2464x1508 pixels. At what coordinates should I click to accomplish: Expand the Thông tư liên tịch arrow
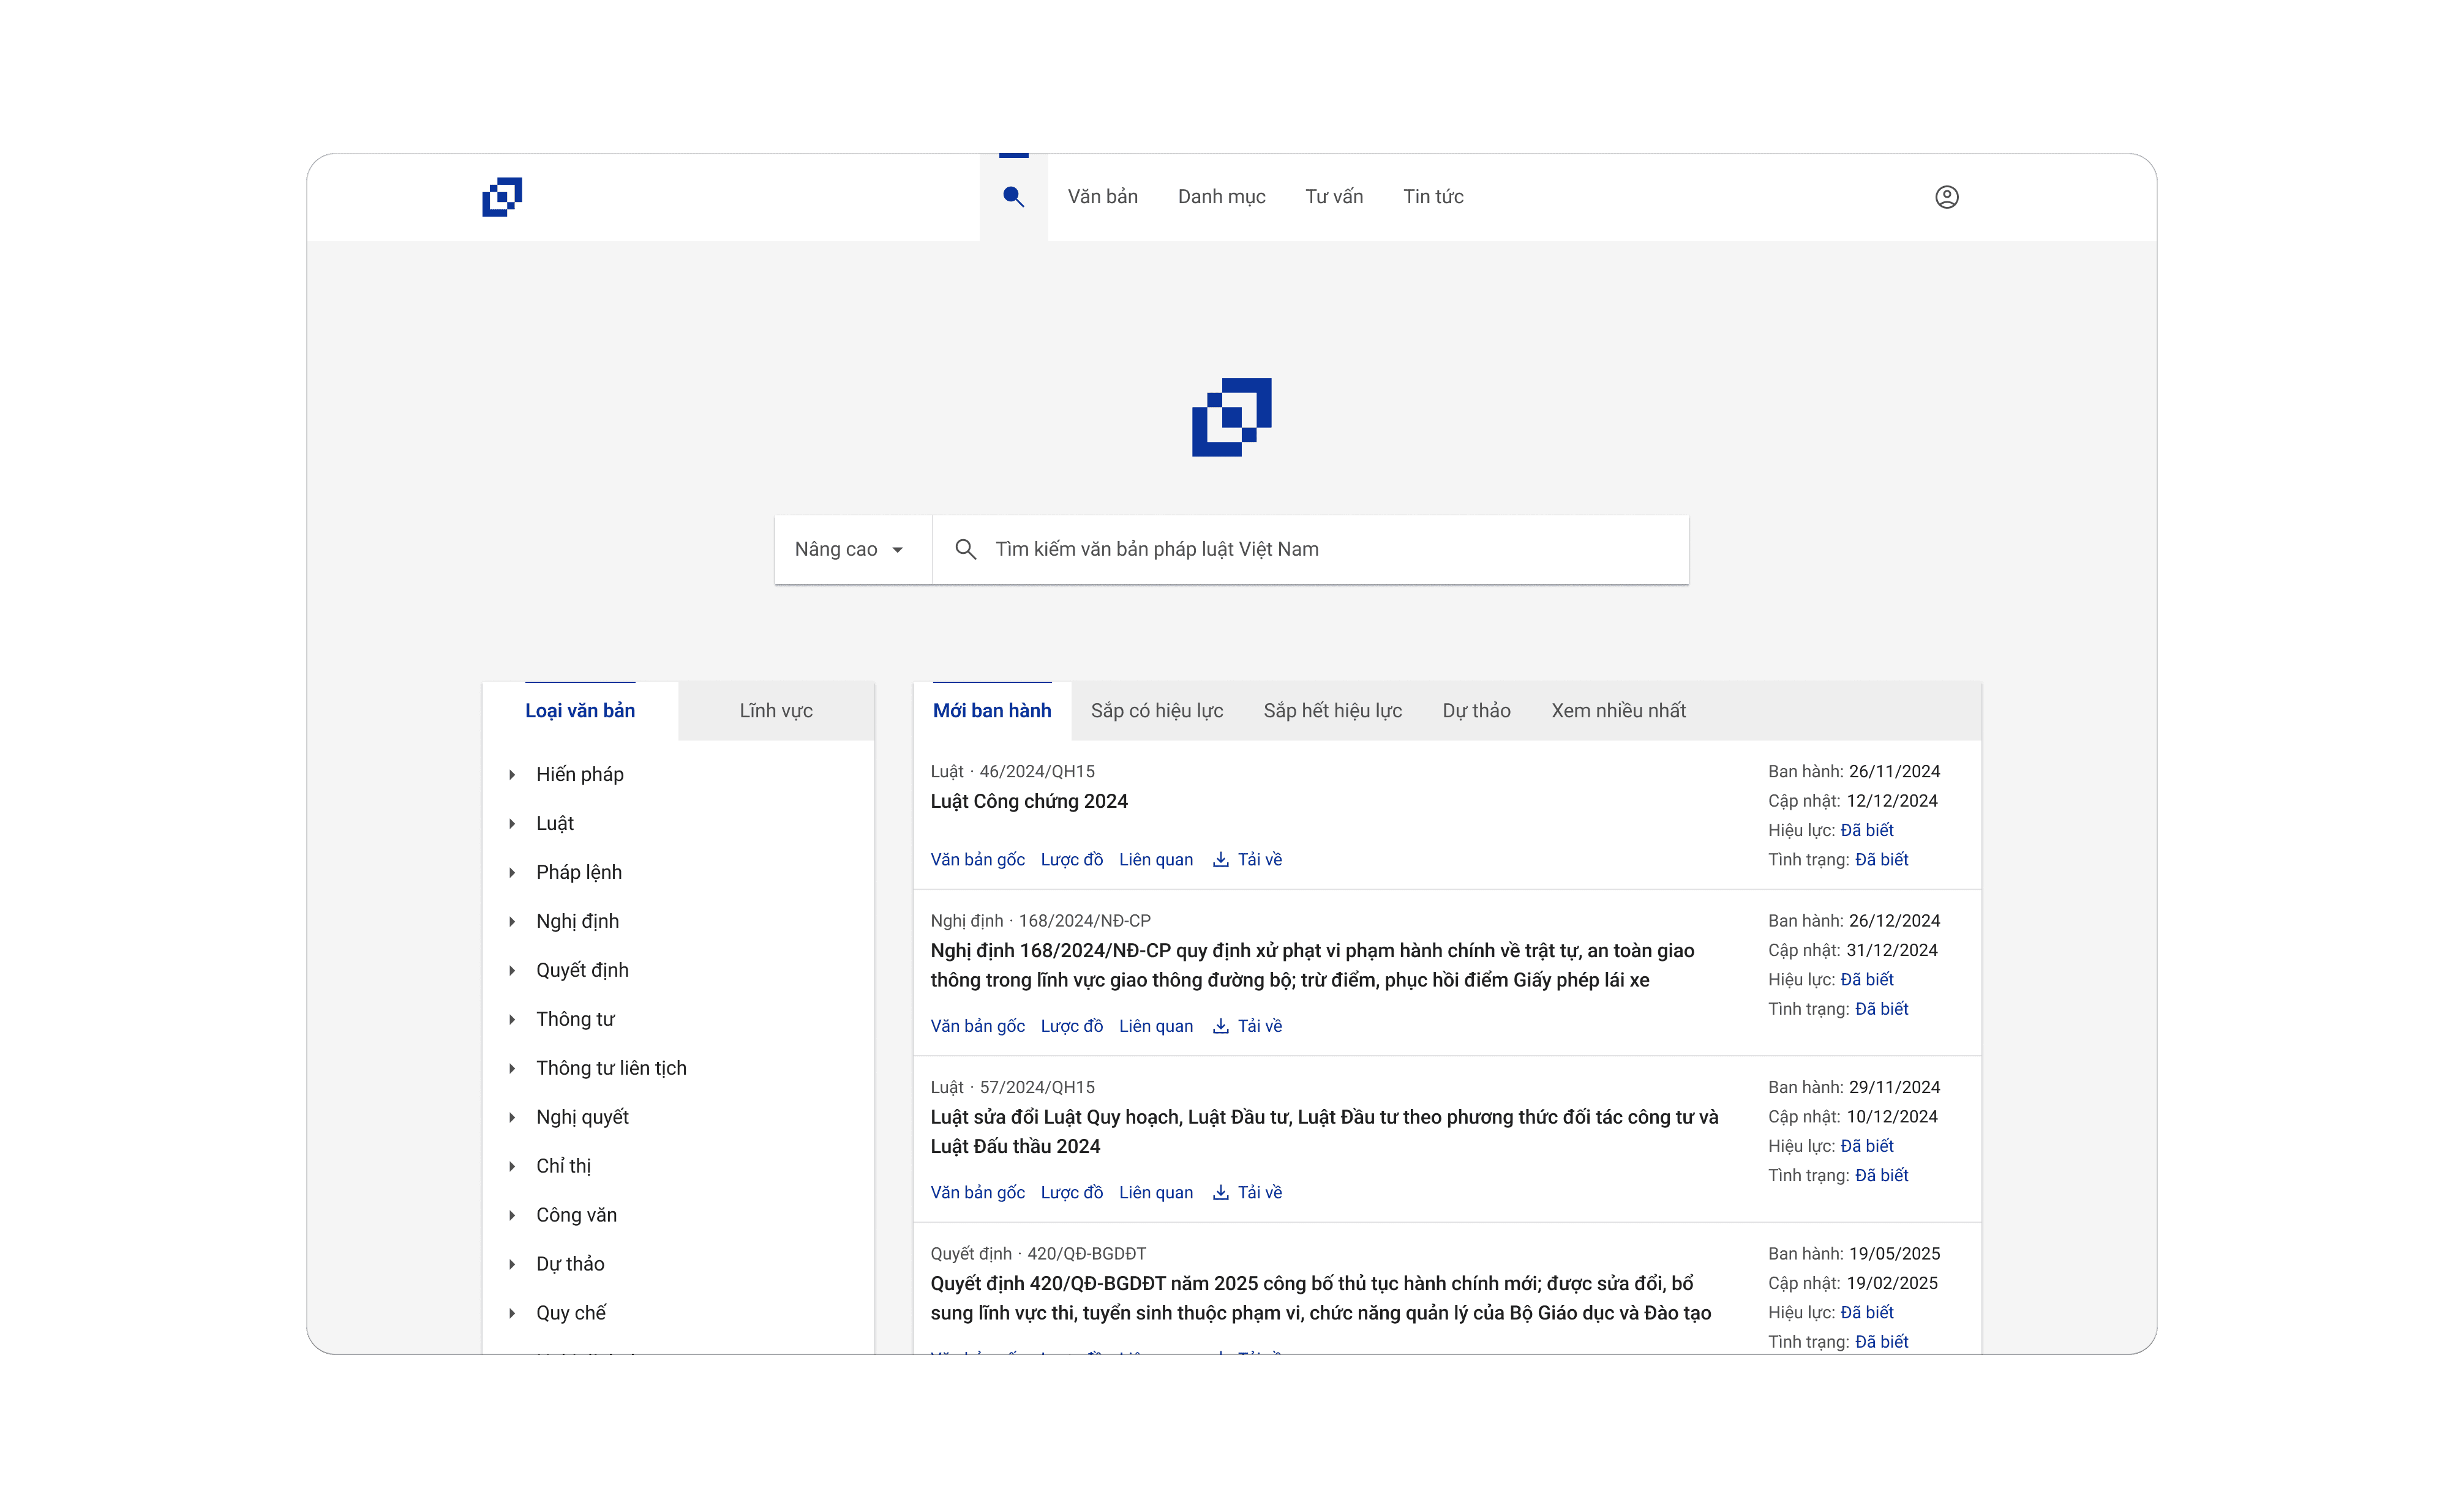512,1069
